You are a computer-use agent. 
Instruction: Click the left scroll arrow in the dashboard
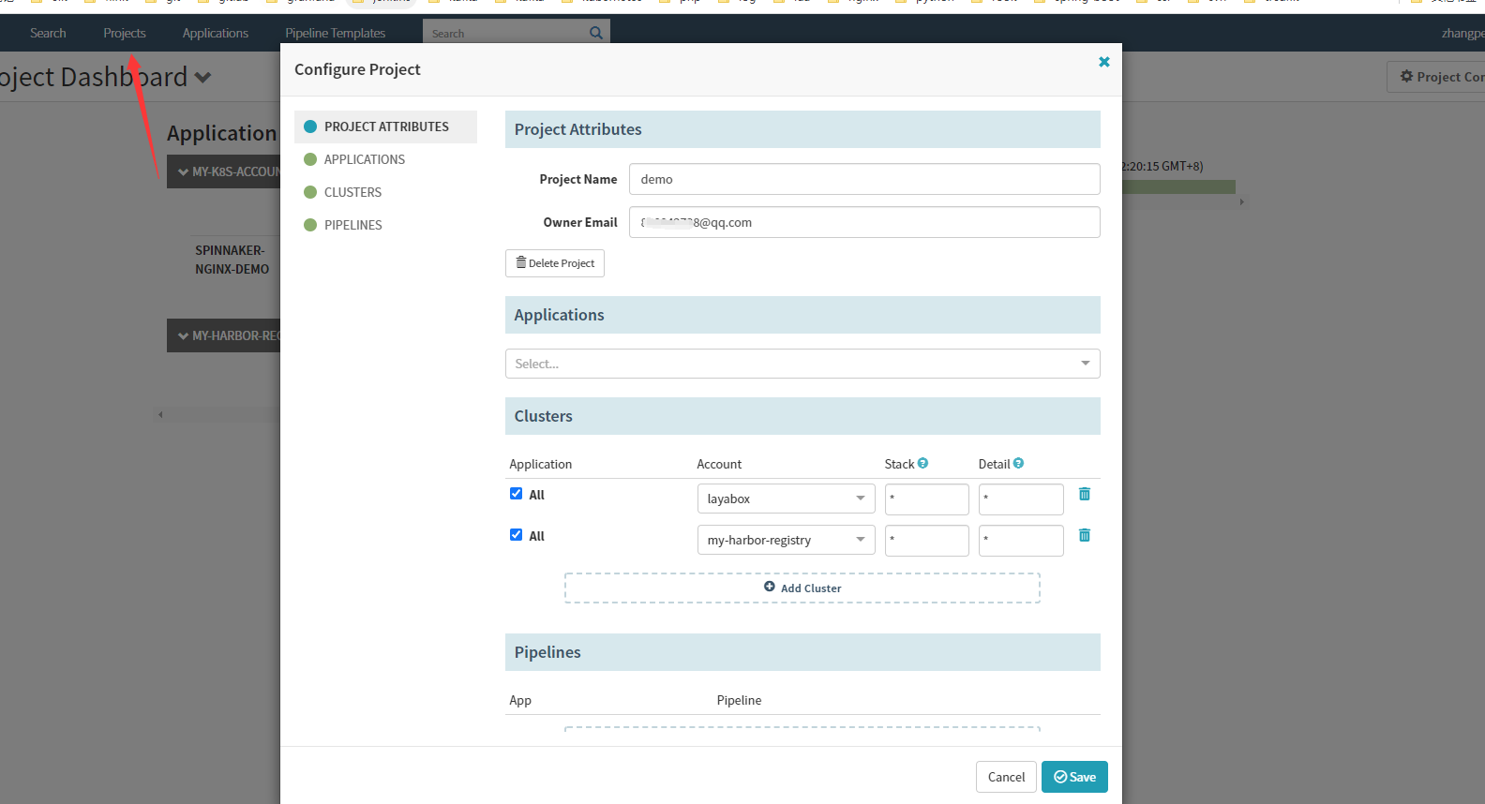(x=160, y=414)
